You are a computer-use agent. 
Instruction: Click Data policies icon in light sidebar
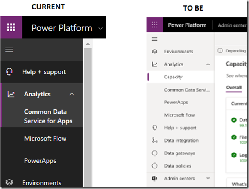click(x=154, y=166)
